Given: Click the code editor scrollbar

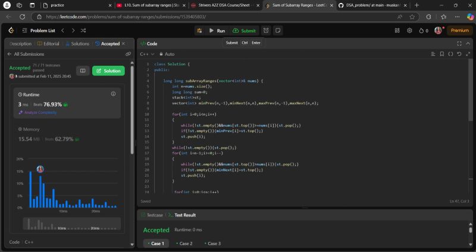Looking at the screenshot, I should coord(471,90).
